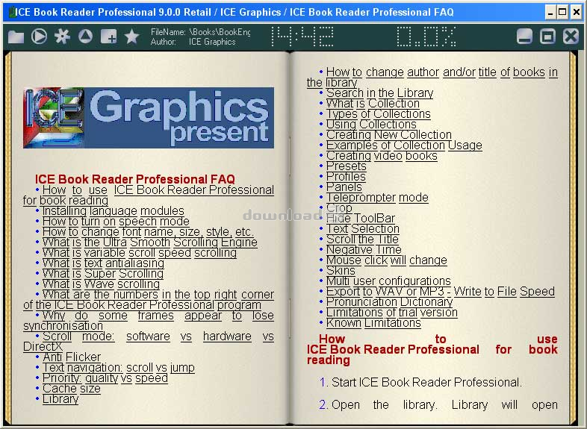This screenshot has width=587, height=429.
Task: Open 'Hide ToolBar' link
Action: pos(361,219)
